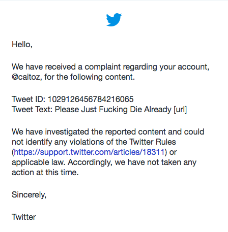
Task: Open the support.twitter.com/articles/18311 link
Action: [x=89, y=152]
